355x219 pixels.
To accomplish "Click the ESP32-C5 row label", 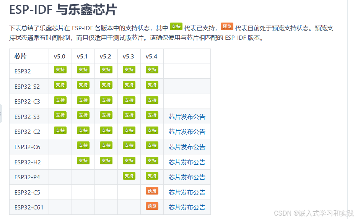I will pos(27,193).
